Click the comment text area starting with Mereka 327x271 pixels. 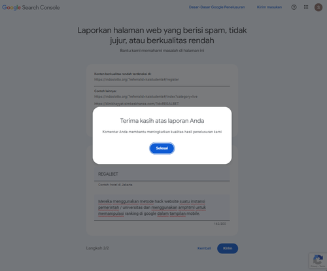click(x=162, y=208)
